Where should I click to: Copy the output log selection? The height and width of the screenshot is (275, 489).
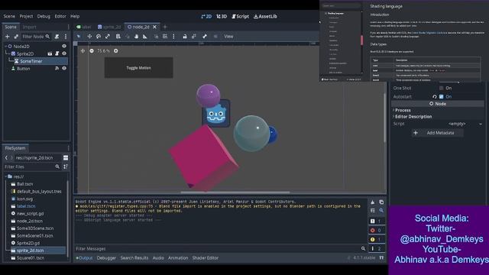381,202
